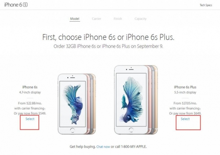Click the 'First, choose iPhone 6s' headline
220x155 pixels.
coord(108,37)
